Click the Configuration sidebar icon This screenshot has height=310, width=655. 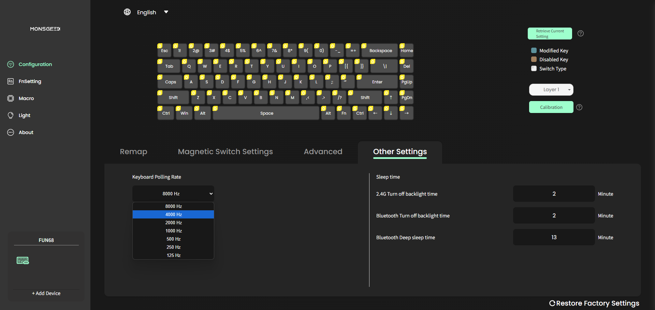click(x=11, y=64)
